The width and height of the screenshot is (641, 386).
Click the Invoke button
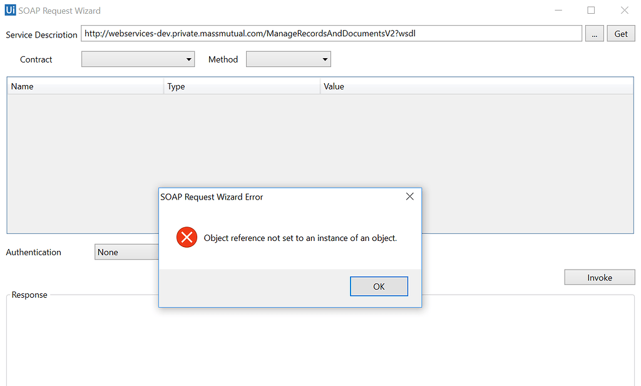(599, 277)
